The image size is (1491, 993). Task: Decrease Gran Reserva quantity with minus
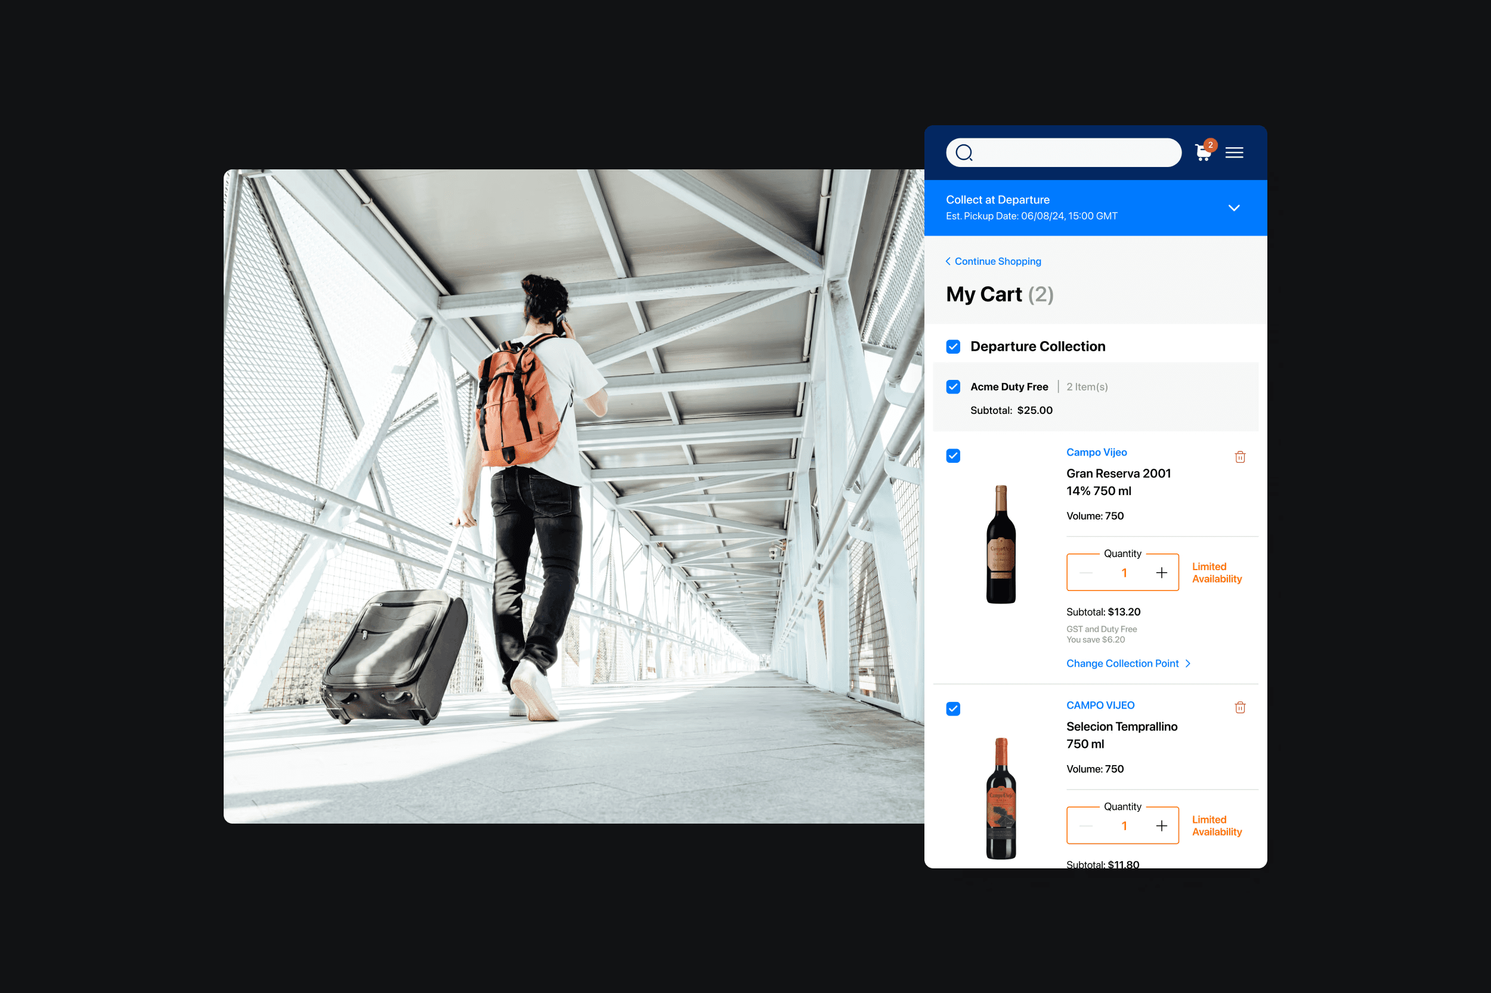1086,573
